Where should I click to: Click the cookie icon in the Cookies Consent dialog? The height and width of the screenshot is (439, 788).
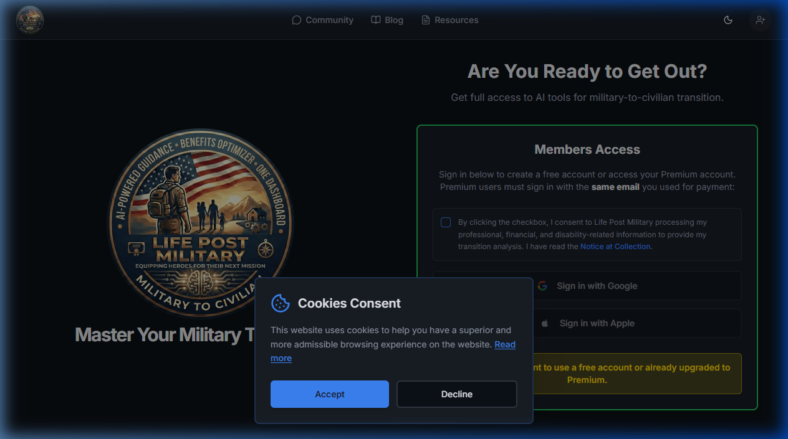tap(281, 303)
